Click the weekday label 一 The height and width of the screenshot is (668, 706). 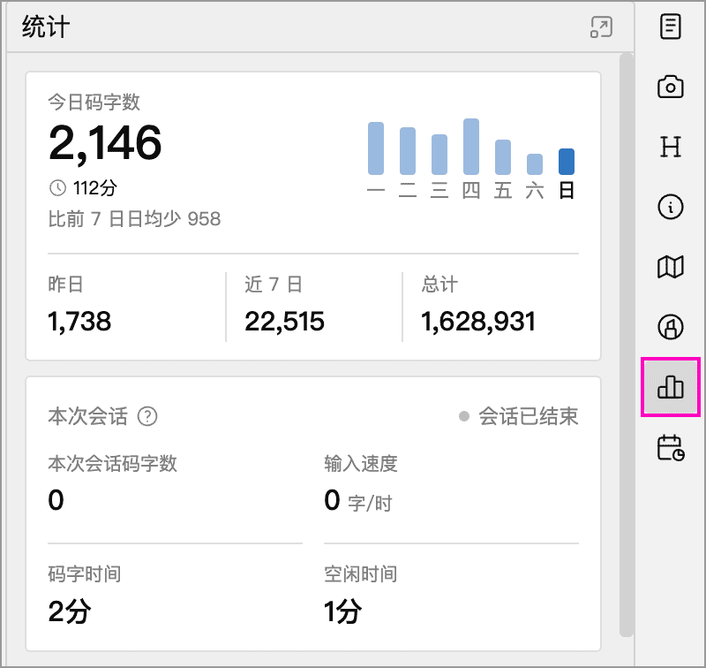tap(376, 190)
